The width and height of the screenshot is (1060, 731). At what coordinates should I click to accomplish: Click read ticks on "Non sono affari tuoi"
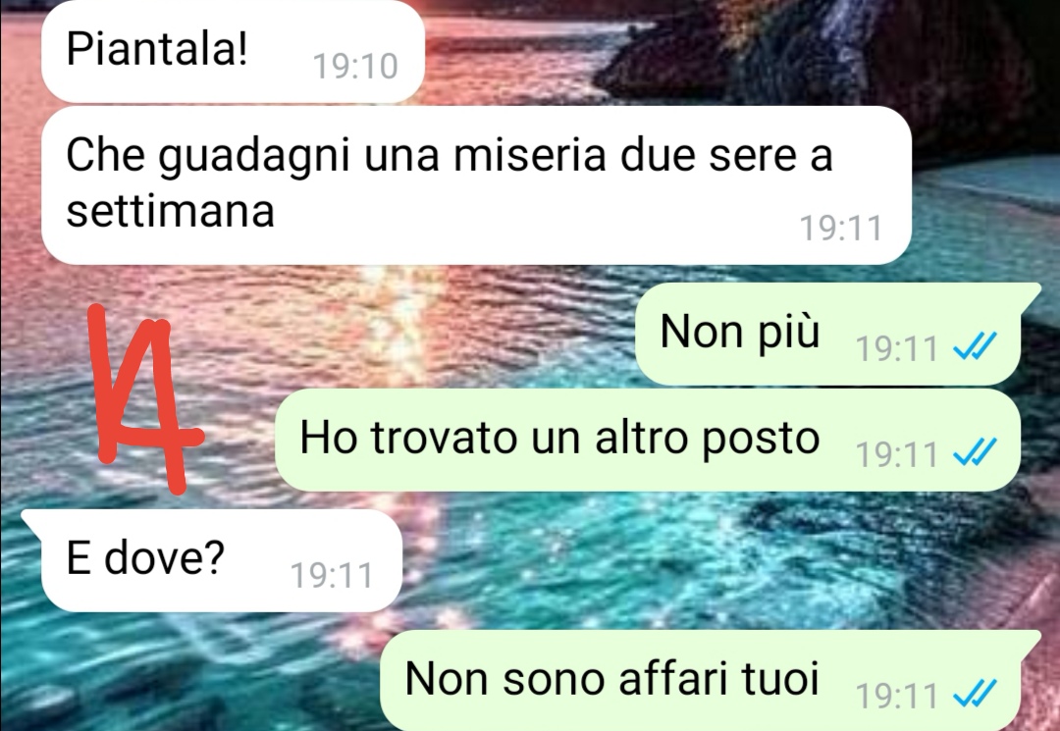click(x=975, y=693)
